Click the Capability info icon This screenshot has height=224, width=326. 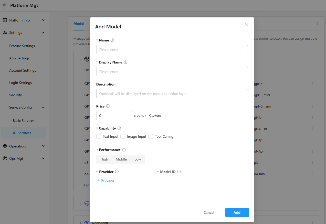pos(119,128)
